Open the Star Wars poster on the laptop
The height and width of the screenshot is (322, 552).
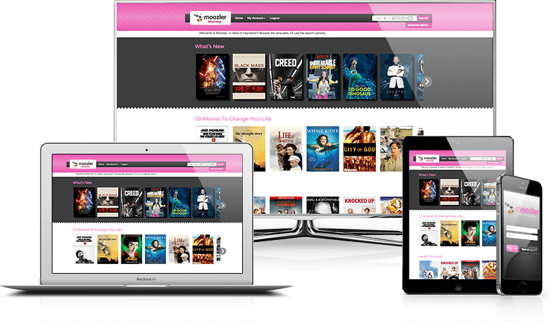pos(84,202)
